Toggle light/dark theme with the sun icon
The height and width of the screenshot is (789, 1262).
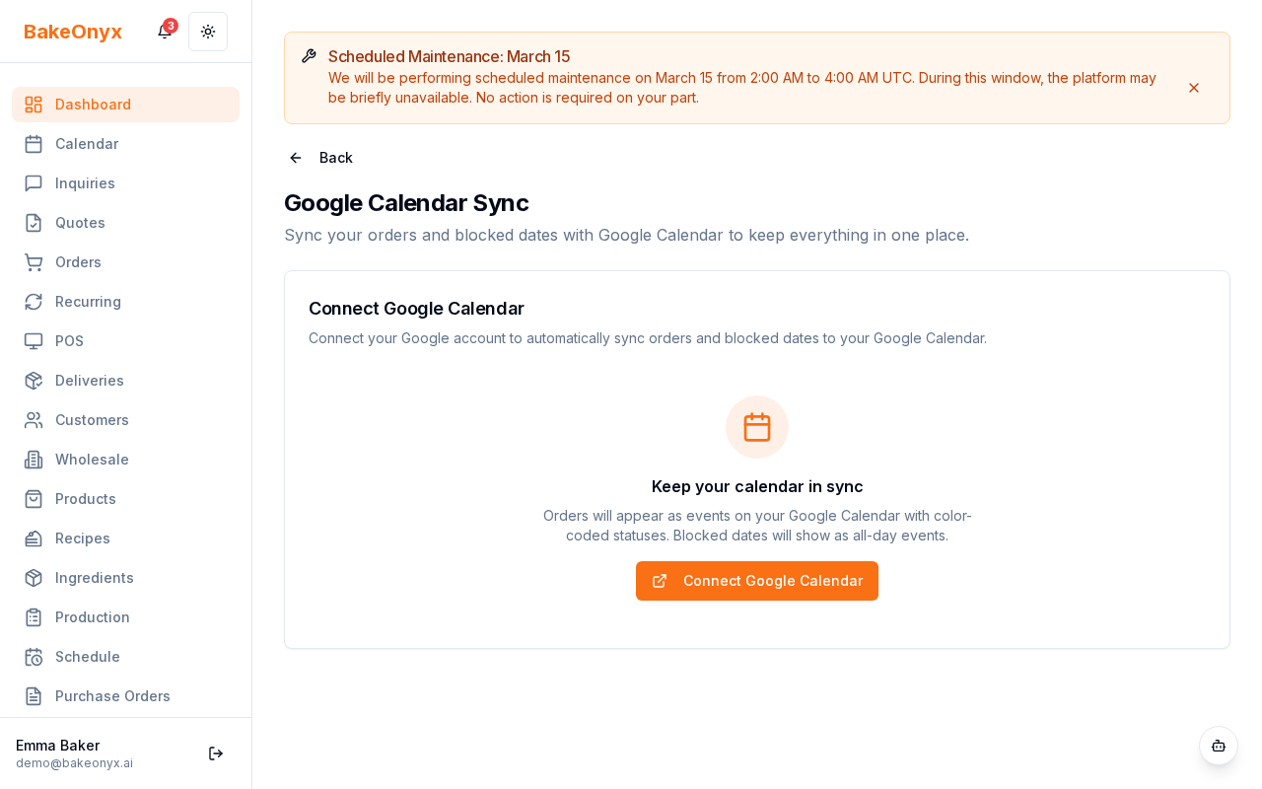coord(208,32)
